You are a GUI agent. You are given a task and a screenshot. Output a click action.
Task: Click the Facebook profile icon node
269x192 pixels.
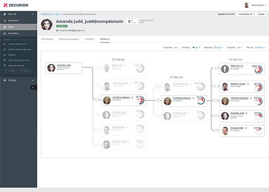225,69
